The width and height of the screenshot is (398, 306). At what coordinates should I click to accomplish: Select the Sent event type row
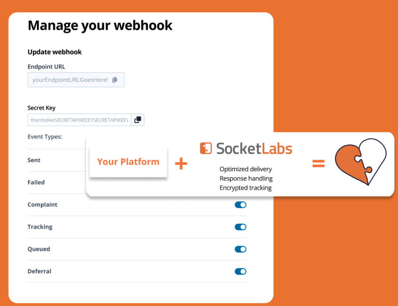coord(57,160)
